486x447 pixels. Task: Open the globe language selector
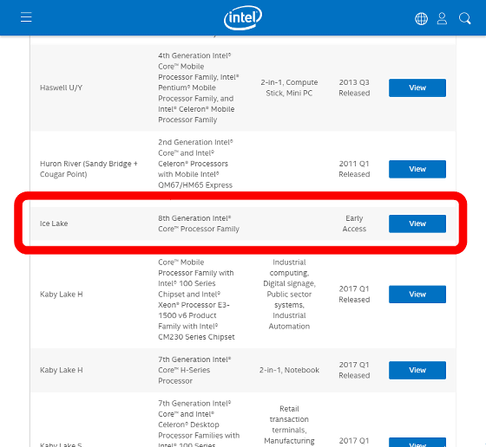click(x=421, y=18)
